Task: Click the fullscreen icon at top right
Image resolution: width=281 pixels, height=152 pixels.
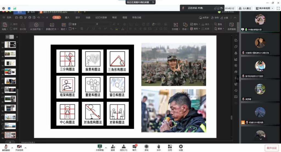Action: coord(278,8)
